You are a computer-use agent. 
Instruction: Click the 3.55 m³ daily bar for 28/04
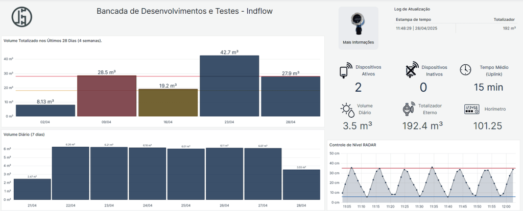click(301, 184)
